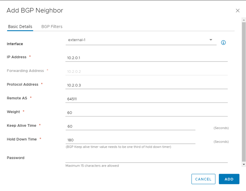Viewport: 246px width, 191px height.
Task: Click the Password label
Action: pos(15,158)
